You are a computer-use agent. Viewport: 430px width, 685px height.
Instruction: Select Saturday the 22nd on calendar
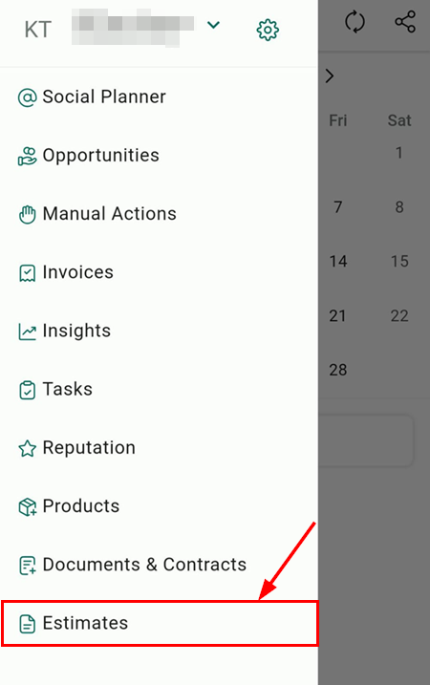pyautogui.click(x=399, y=315)
